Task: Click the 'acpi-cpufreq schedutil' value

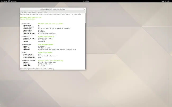Action: (x=47, y=33)
